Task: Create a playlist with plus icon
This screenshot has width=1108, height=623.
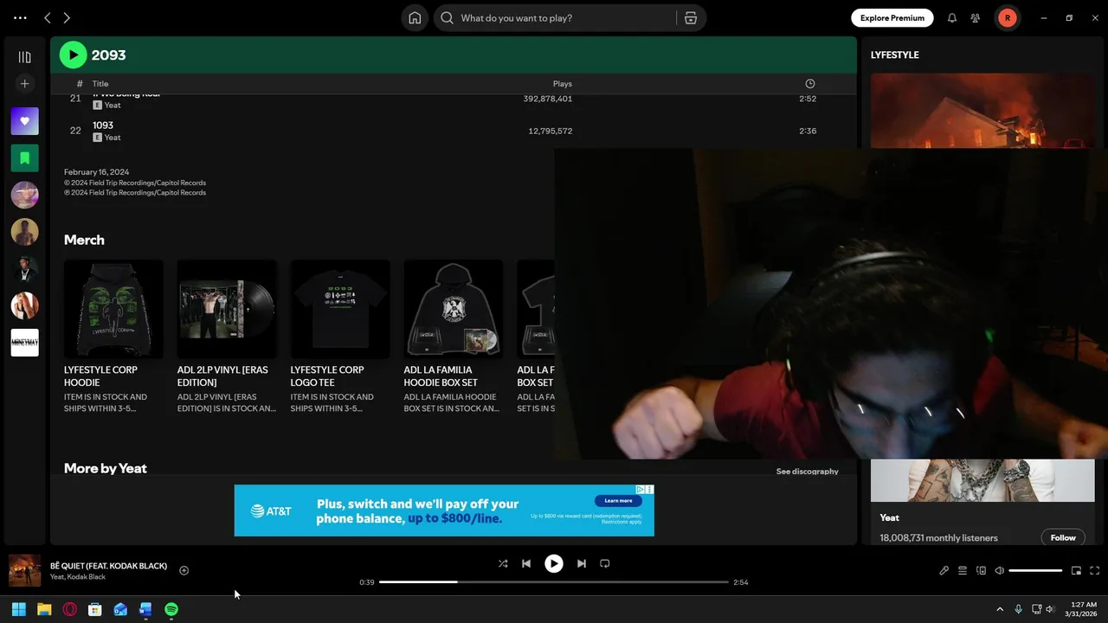Action: pos(24,84)
